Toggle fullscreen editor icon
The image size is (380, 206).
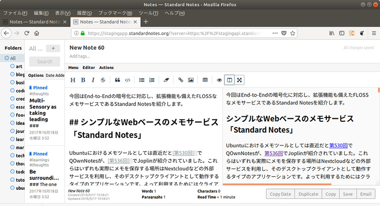[239, 80]
